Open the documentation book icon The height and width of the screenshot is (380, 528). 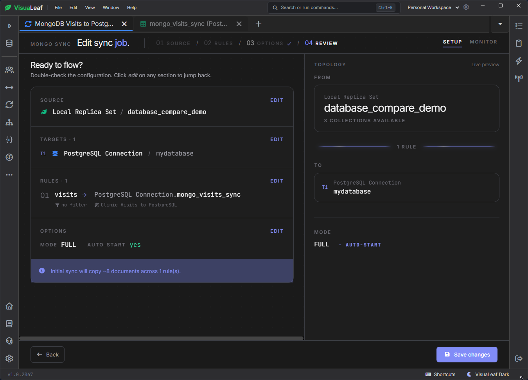click(x=9, y=324)
